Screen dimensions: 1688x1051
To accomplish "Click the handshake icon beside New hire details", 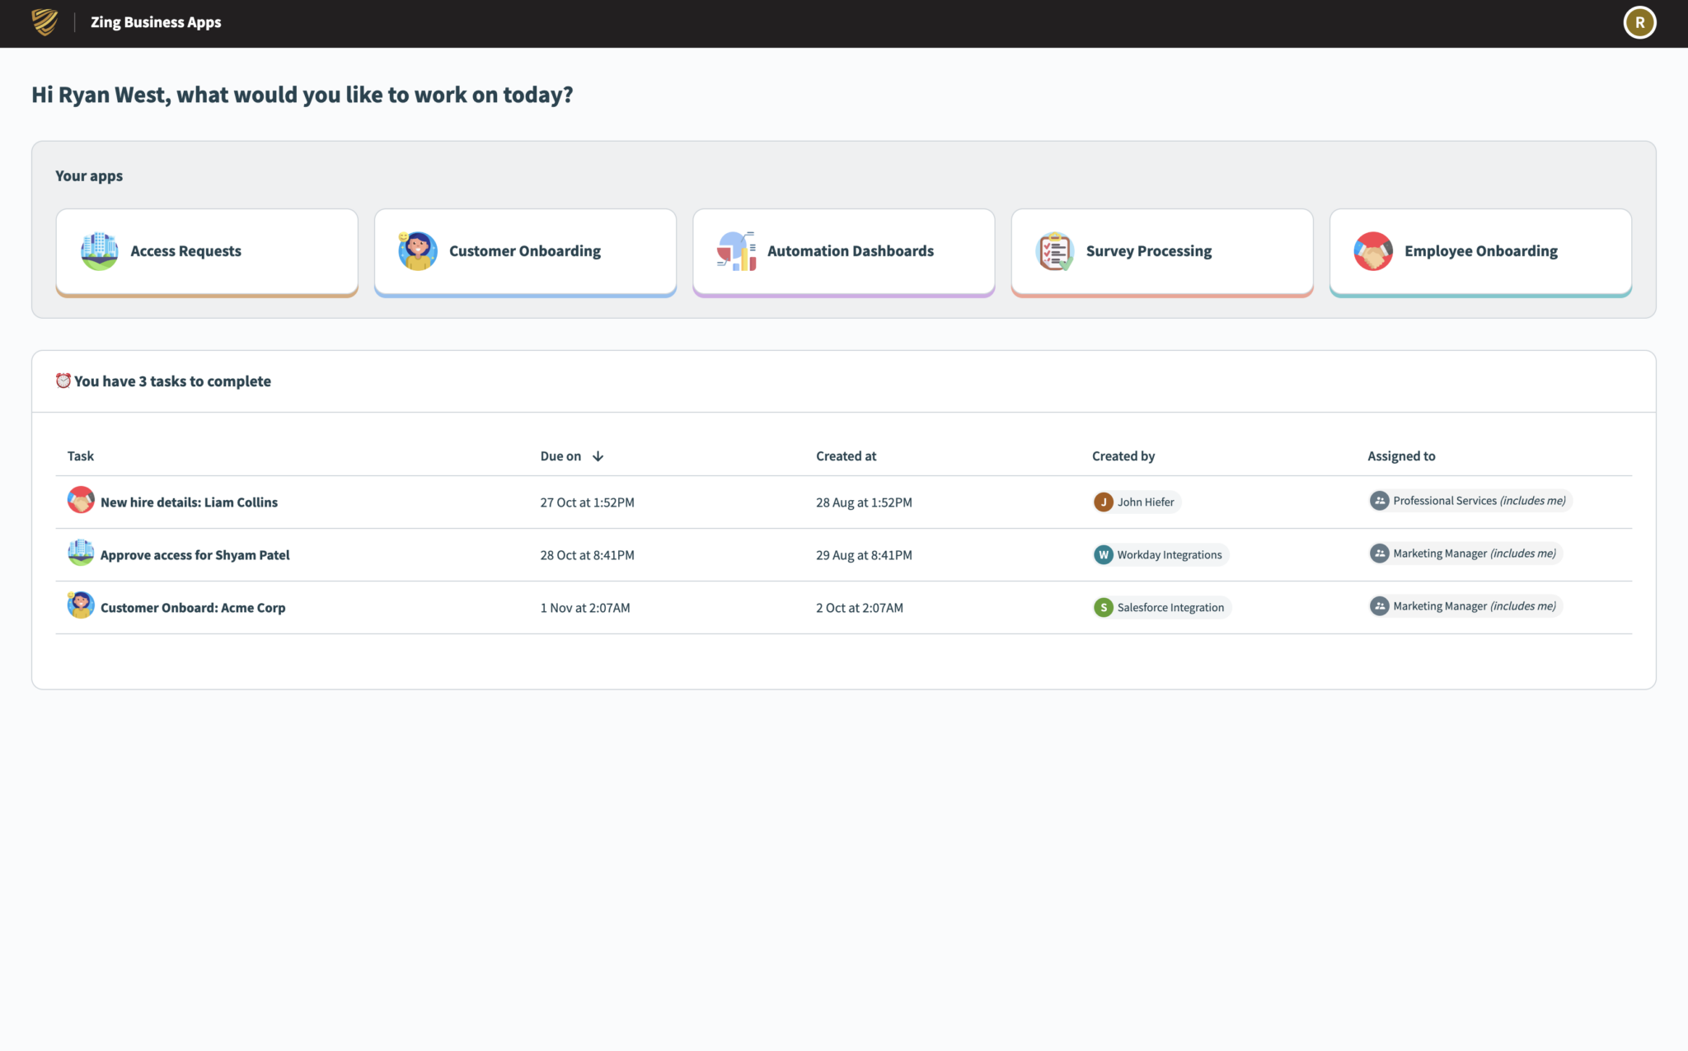I will click(81, 500).
